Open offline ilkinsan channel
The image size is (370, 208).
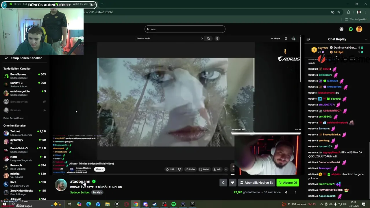[x=25, y=110]
